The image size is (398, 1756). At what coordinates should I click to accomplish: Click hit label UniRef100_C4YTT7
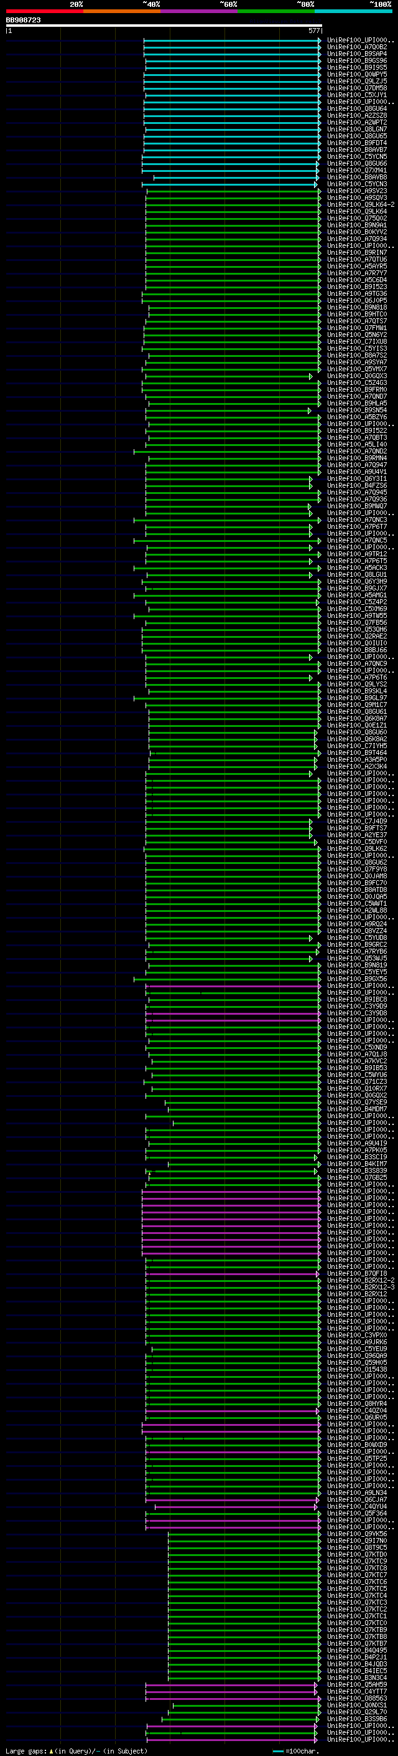[357, 1691]
